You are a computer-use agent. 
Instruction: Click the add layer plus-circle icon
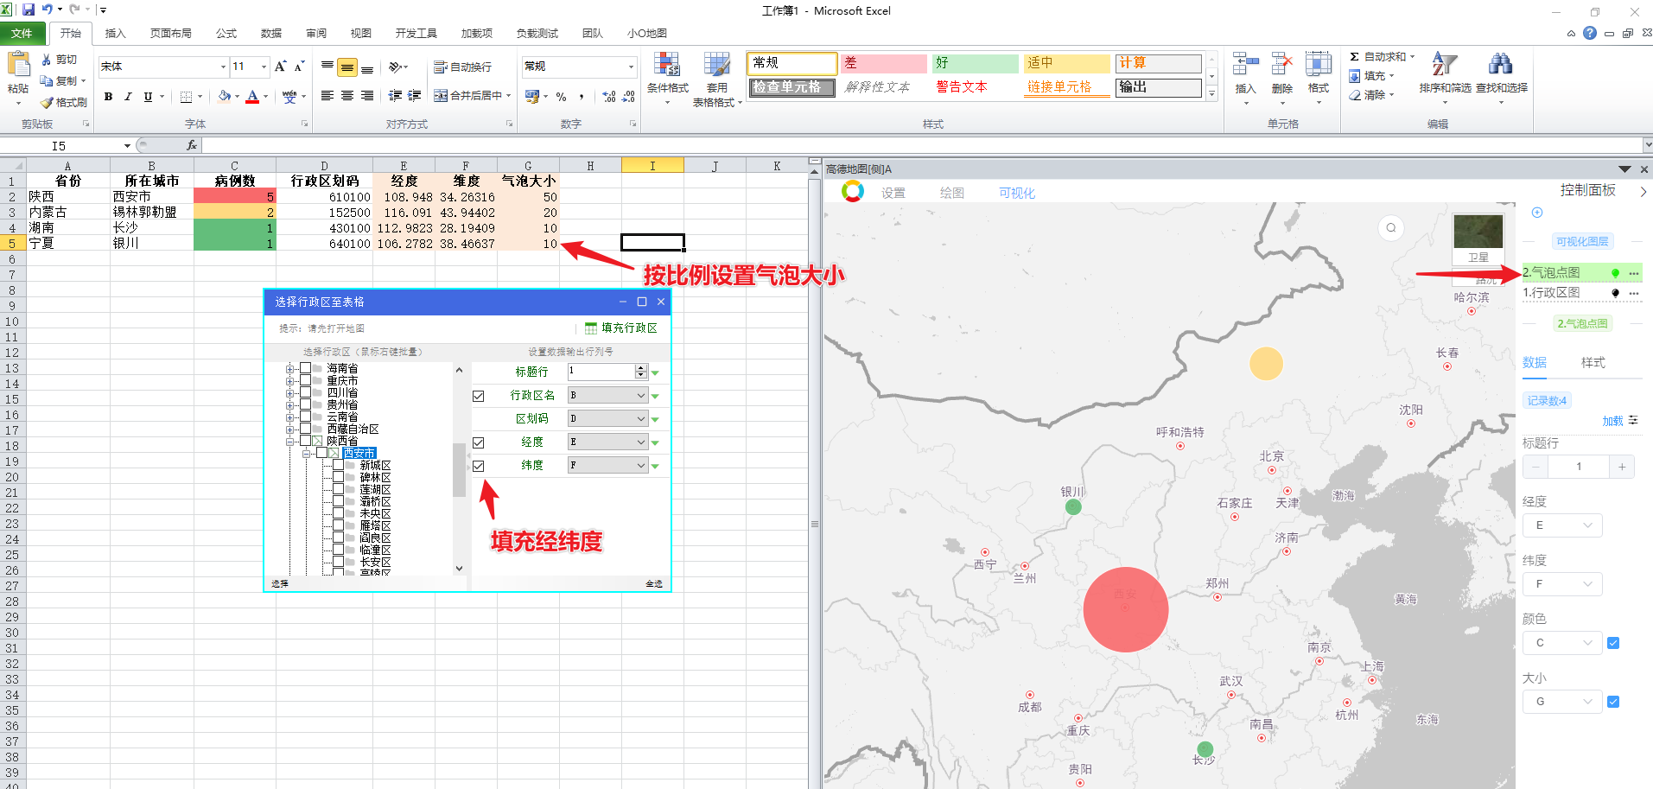[x=1537, y=213]
